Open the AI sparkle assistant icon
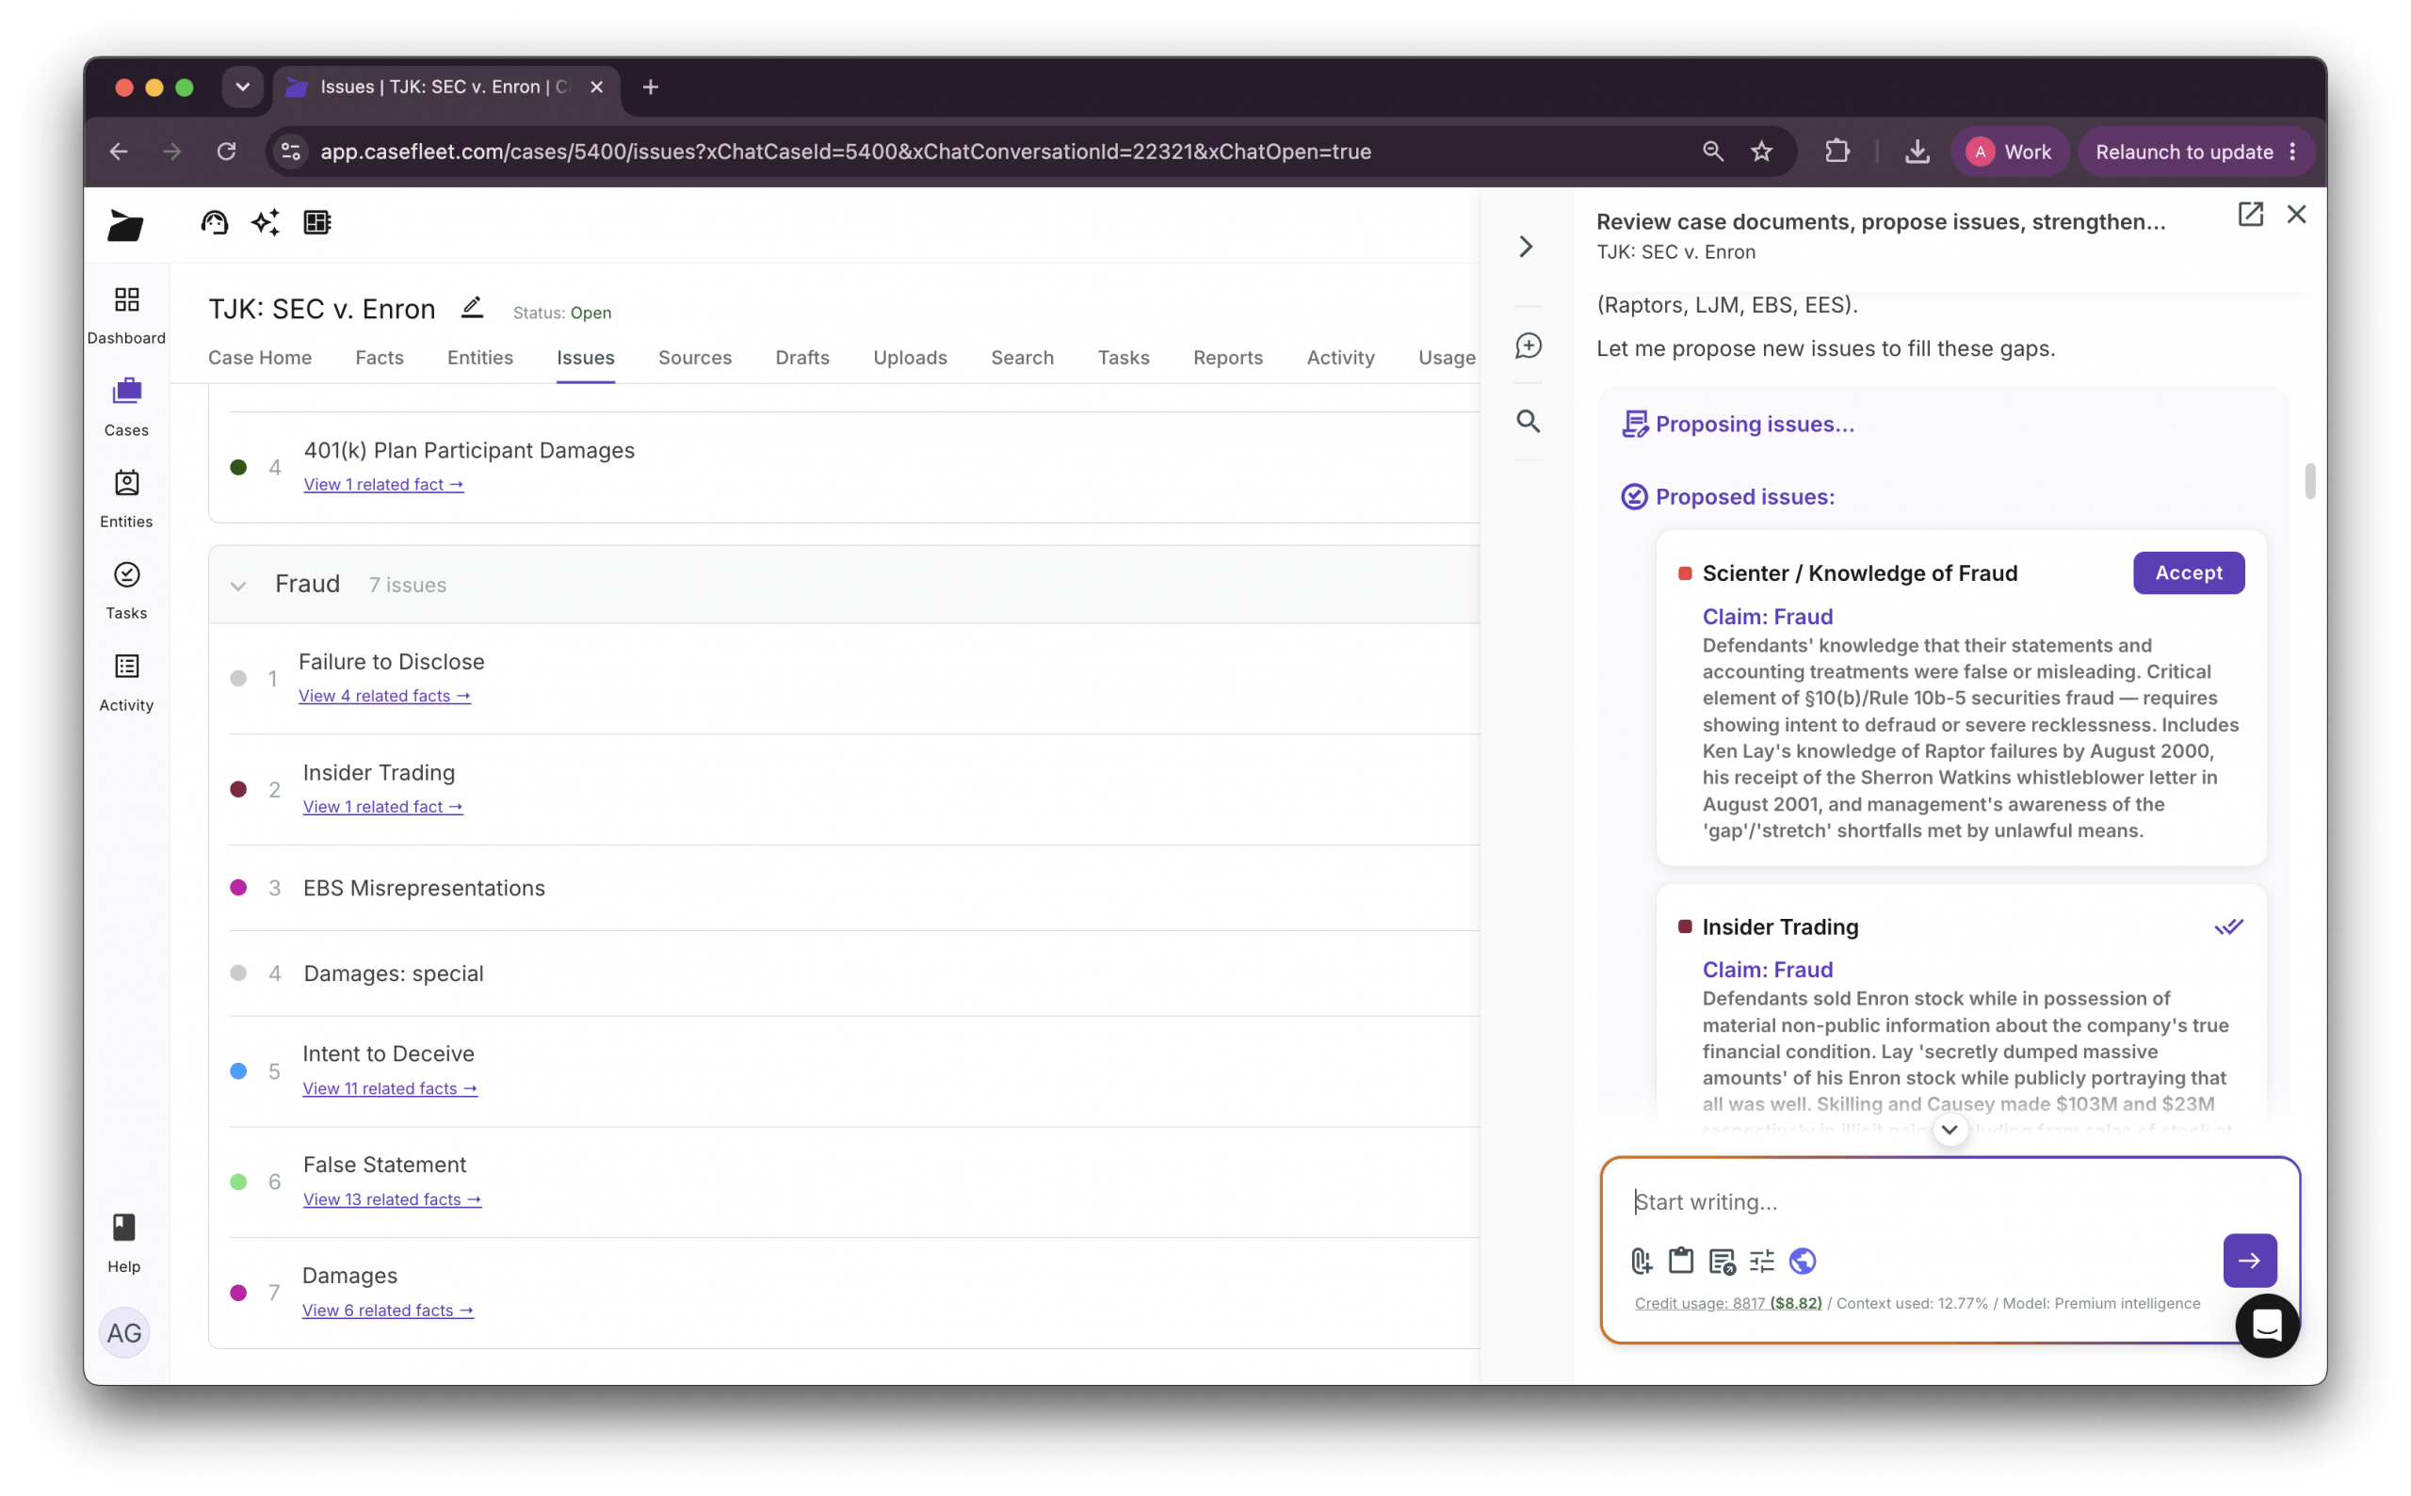Viewport: 2411px width, 1496px height. (x=266, y=222)
